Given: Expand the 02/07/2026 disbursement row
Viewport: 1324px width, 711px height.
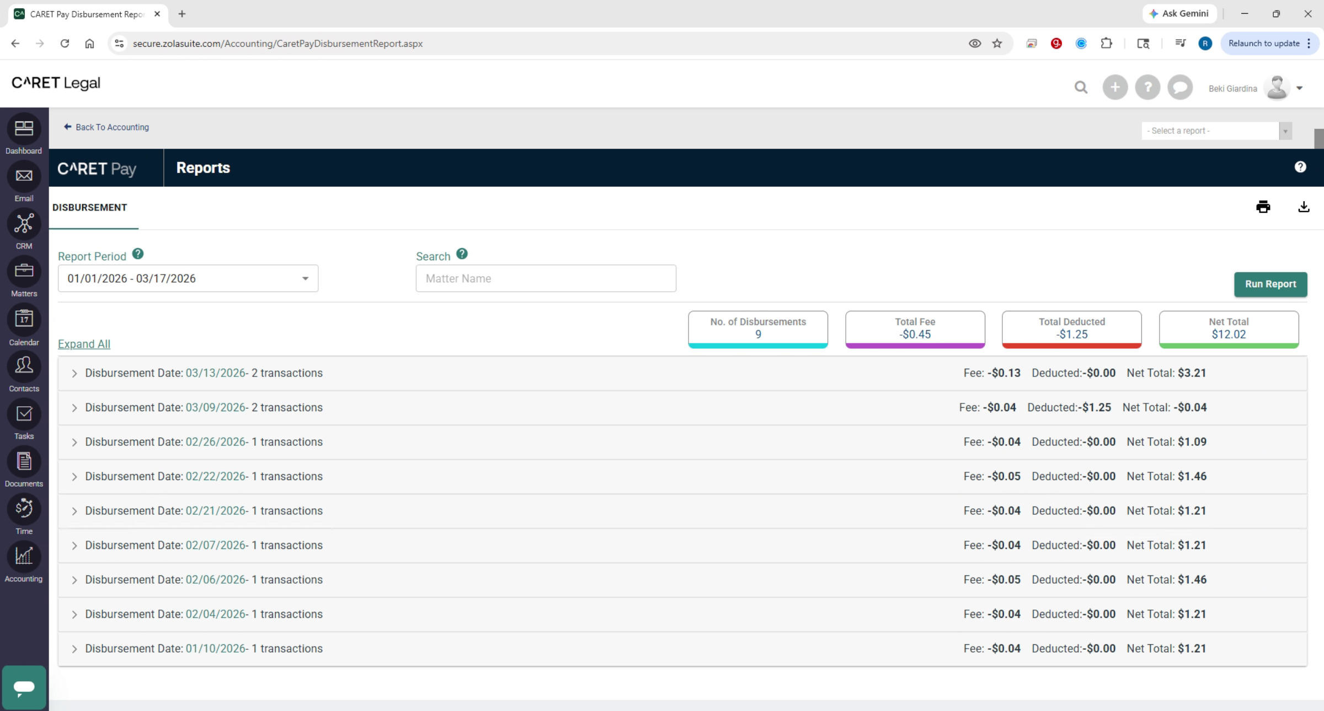Looking at the screenshot, I should point(74,546).
